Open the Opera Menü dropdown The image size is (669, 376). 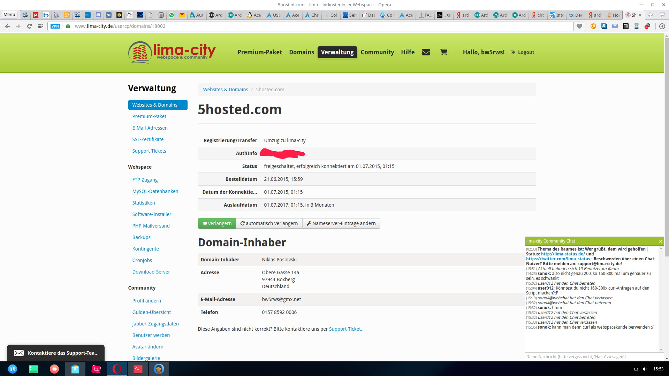(x=9, y=15)
